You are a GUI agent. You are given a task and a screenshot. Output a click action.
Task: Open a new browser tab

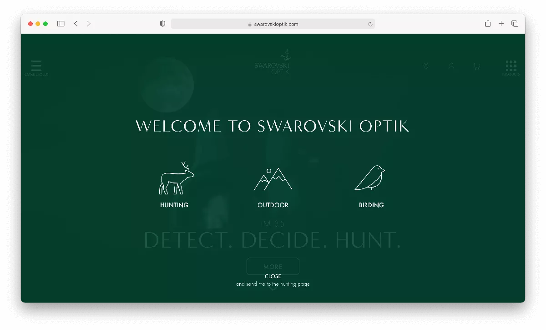pyautogui.click(x=501, y=24)
